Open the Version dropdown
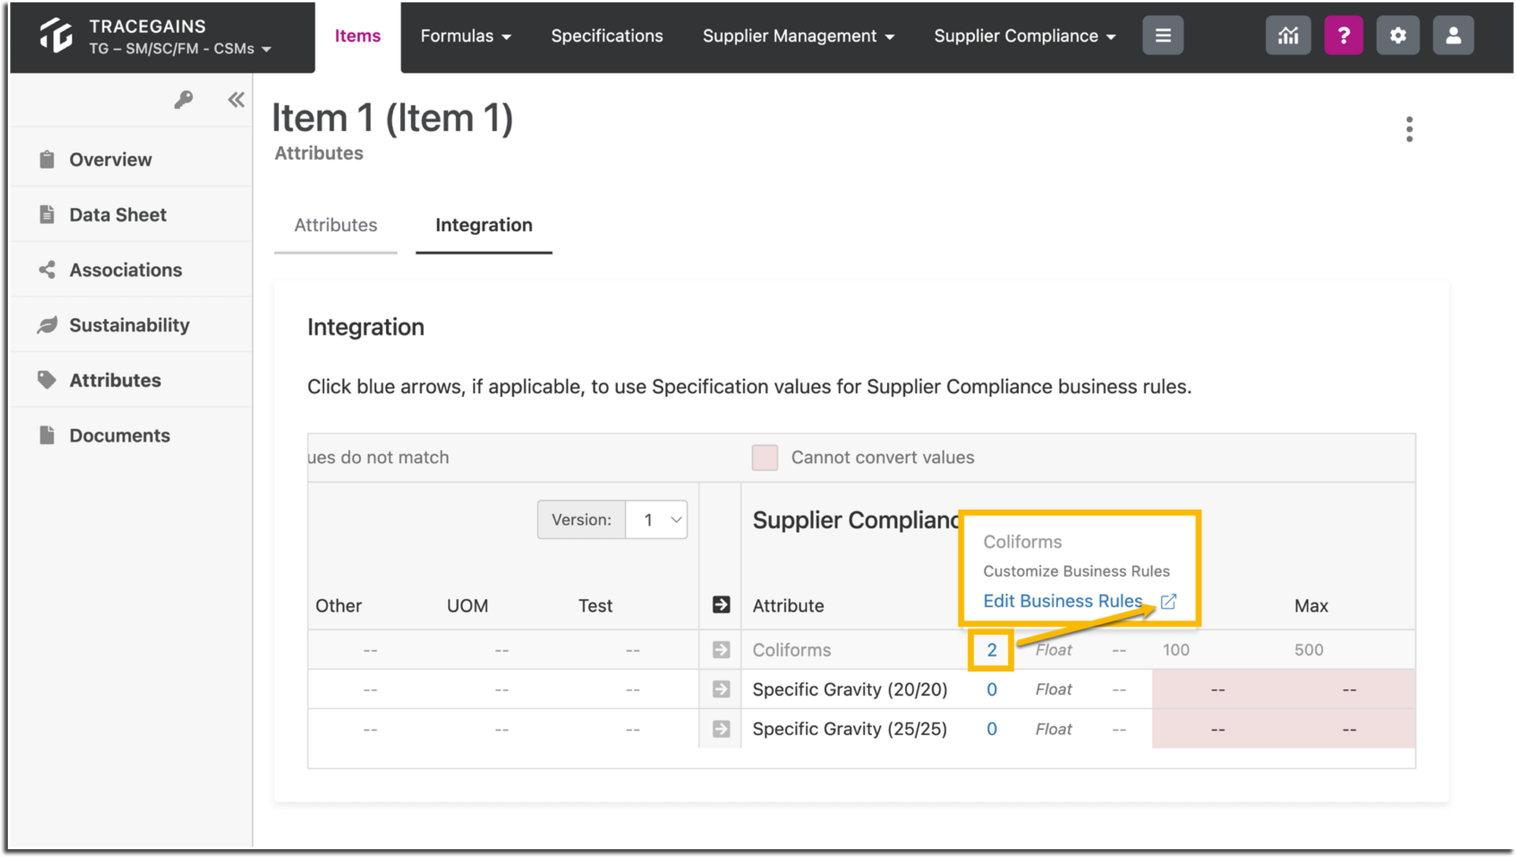Image resolution: width=1516 pixels, height=857 pixels. (x=656, y=519)
